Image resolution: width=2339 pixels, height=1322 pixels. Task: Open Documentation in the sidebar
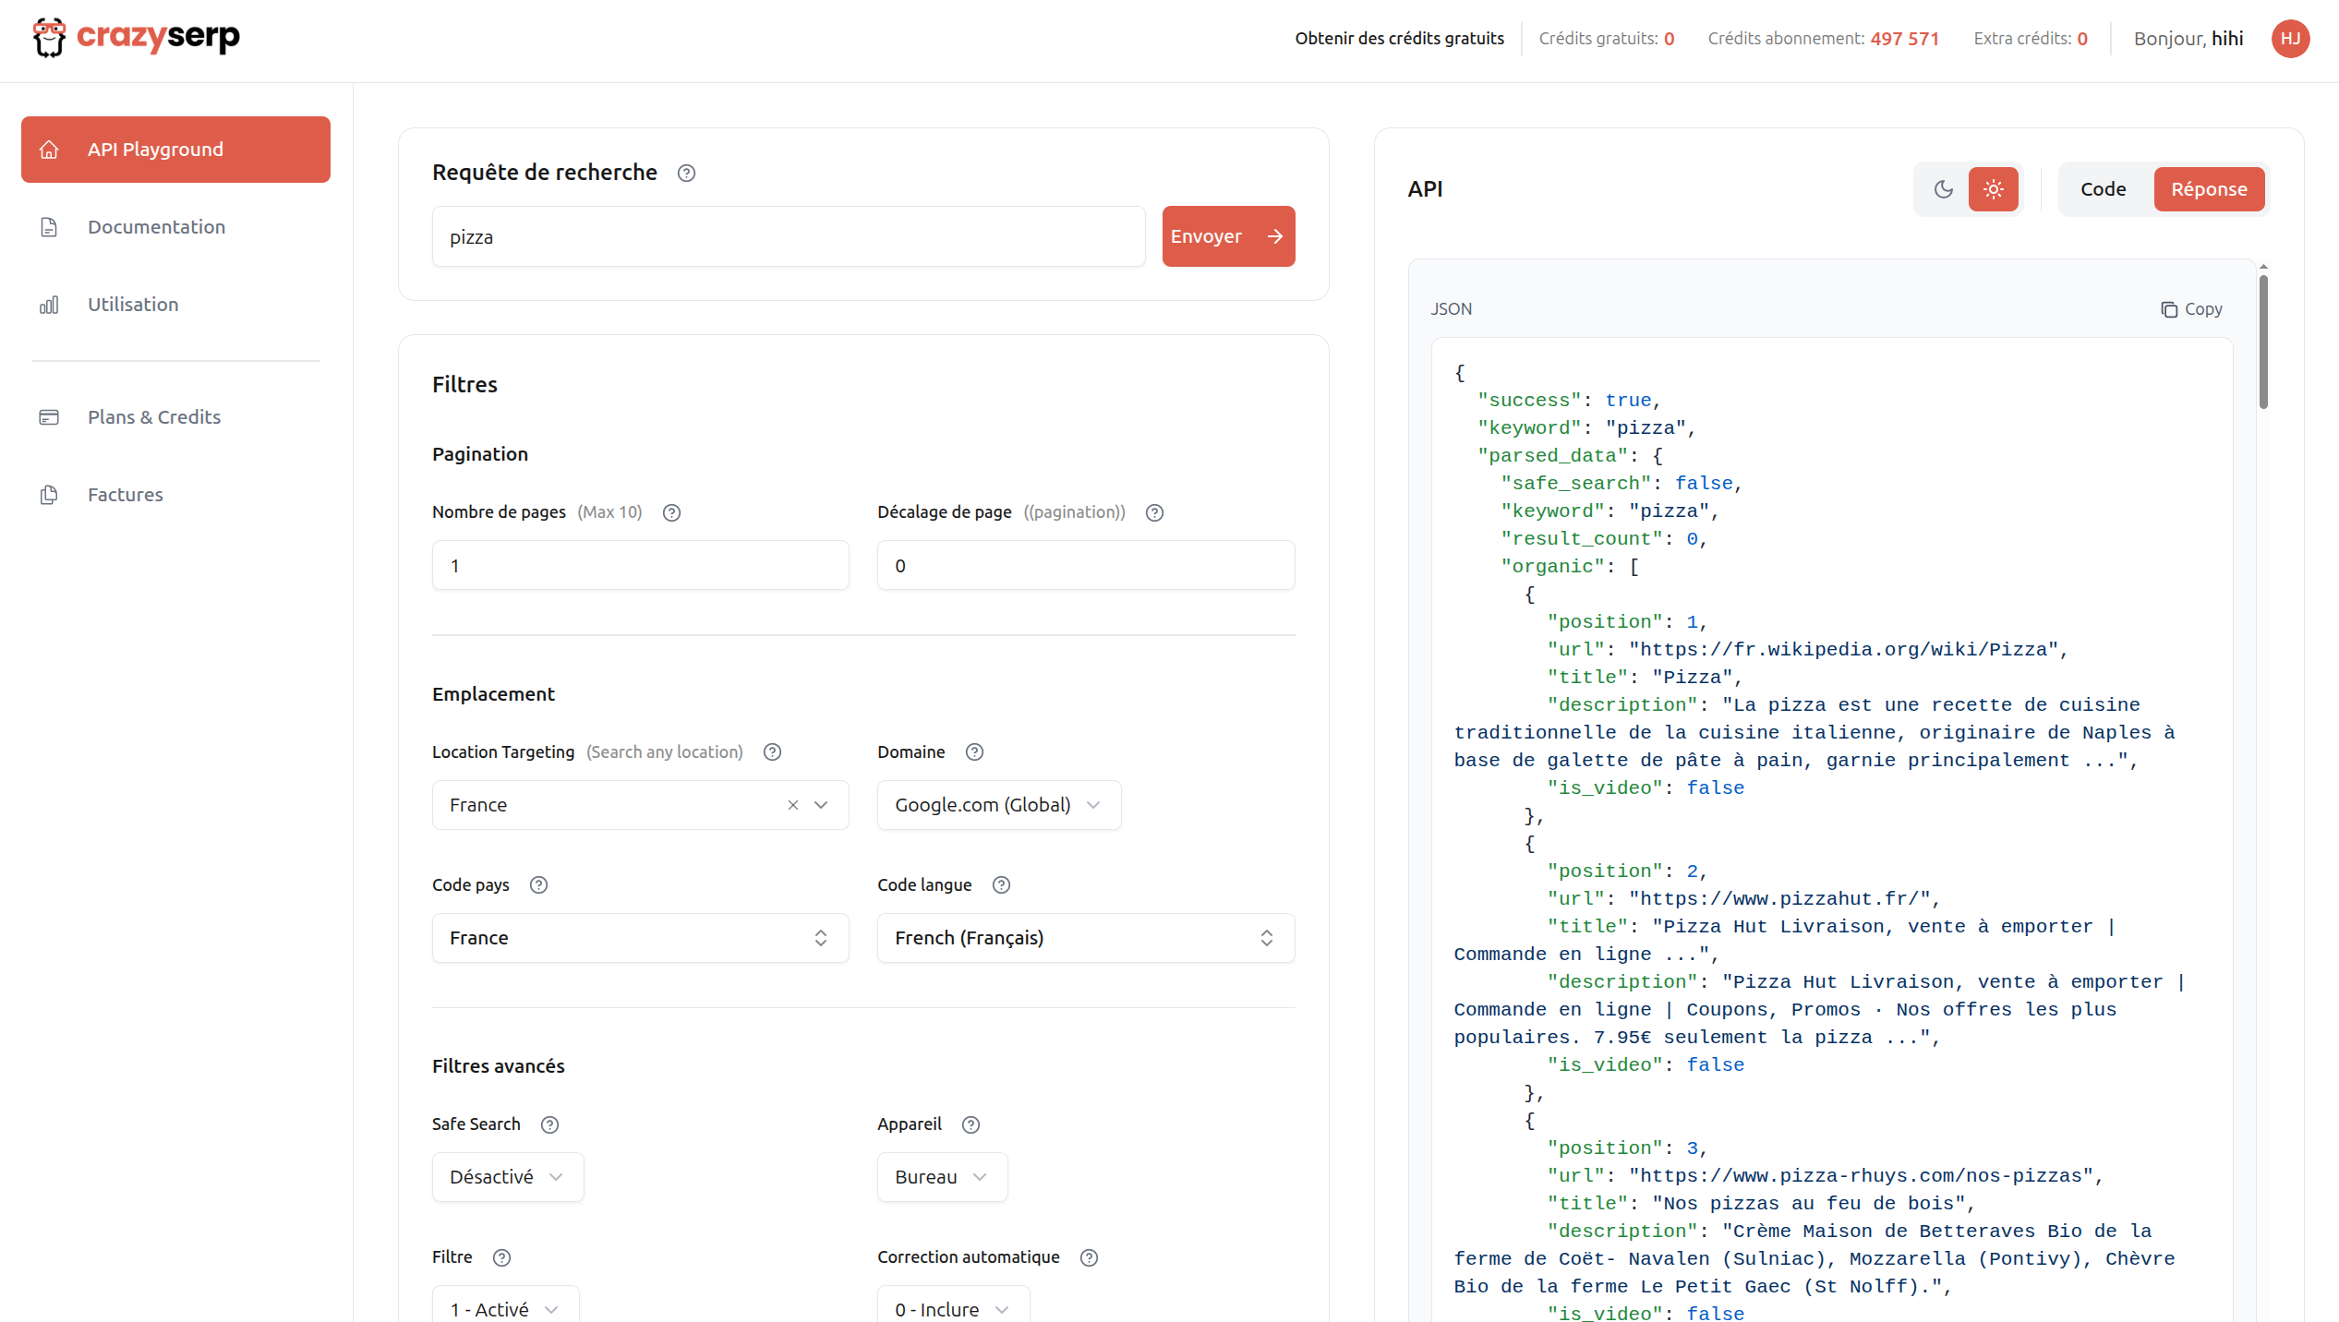156,227
